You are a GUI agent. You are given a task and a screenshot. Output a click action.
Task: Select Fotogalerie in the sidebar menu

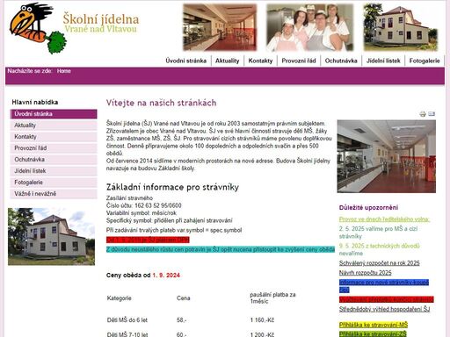54,183
